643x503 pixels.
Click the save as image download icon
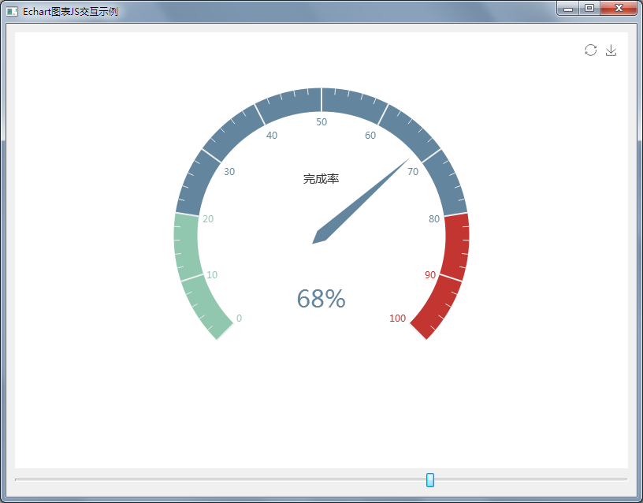[x=611, y=50]
